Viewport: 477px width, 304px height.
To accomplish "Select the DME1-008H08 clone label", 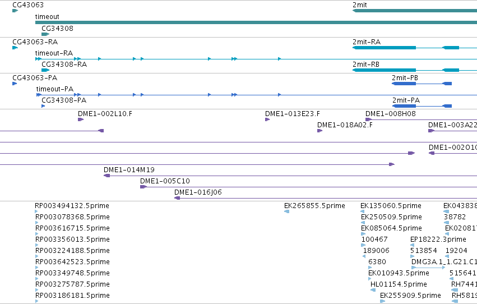I will pyautogui.click(x=391, y=114).
